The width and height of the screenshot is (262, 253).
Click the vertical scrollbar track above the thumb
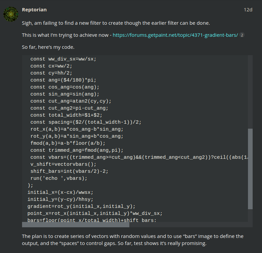tap(250, 92)
